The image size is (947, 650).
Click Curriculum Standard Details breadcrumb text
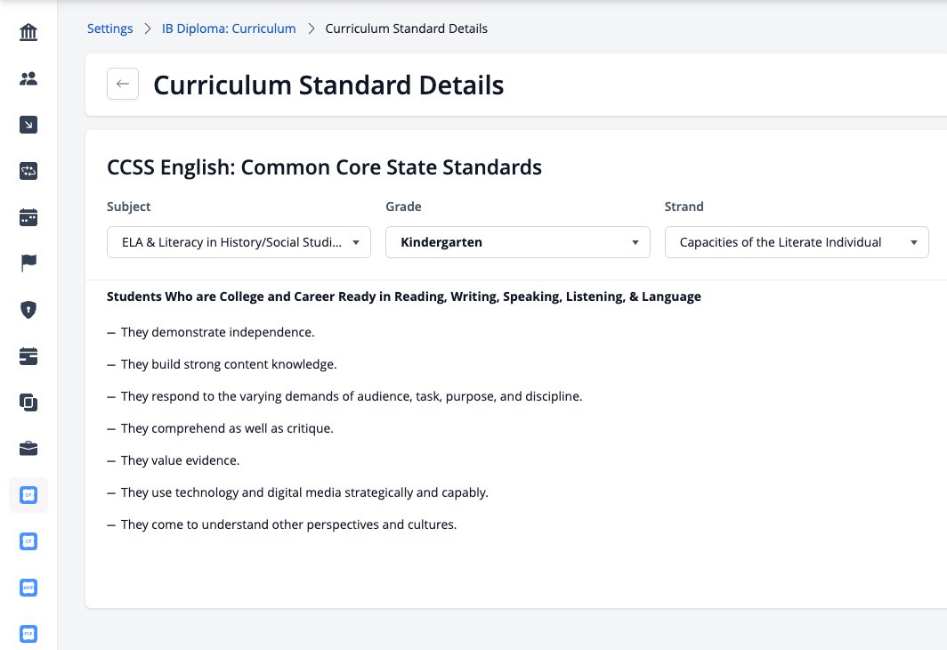407,28
